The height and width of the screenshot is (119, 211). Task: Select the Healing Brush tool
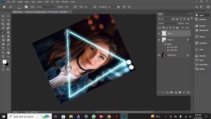(8, 28)
